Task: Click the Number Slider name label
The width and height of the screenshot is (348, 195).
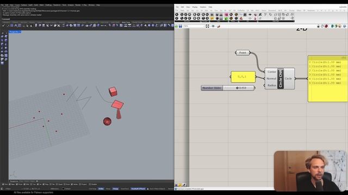Action: pos(212,88)
